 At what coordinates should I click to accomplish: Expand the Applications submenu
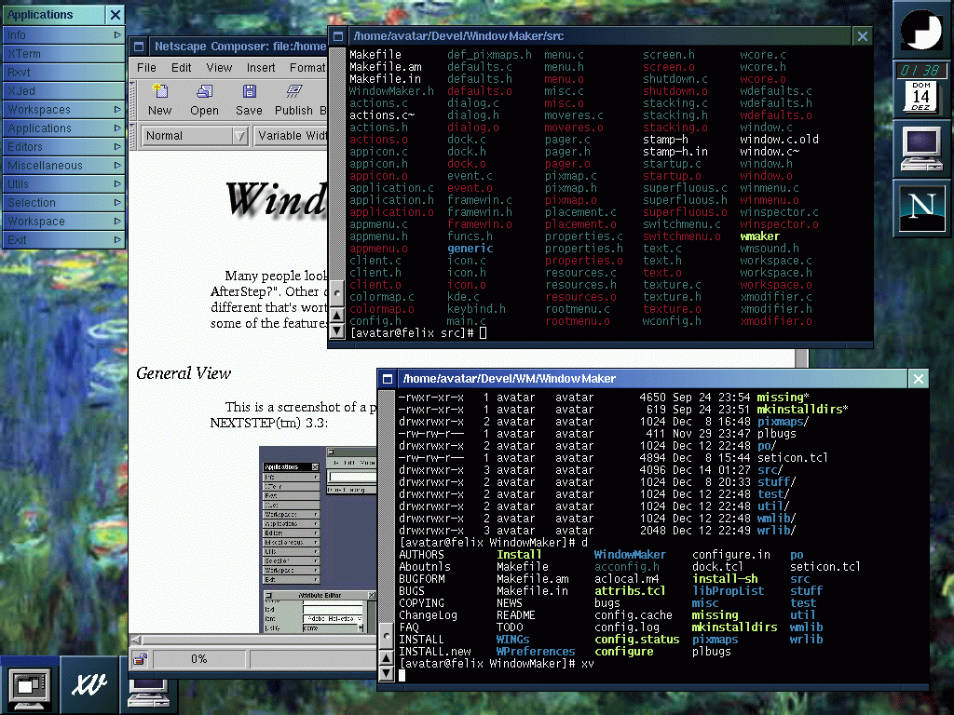pyautogui.click(x=64, y=128)
